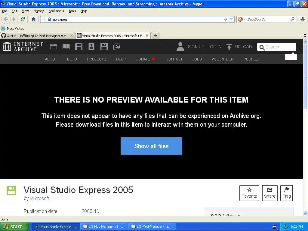Click the Internet Archive Search field

point(277,47)
